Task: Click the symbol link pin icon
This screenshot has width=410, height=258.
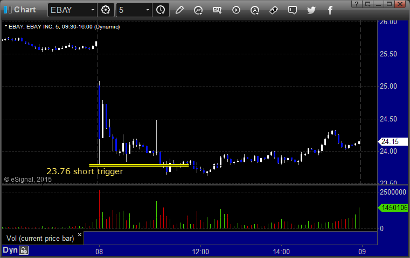Action: pos(274,10)
